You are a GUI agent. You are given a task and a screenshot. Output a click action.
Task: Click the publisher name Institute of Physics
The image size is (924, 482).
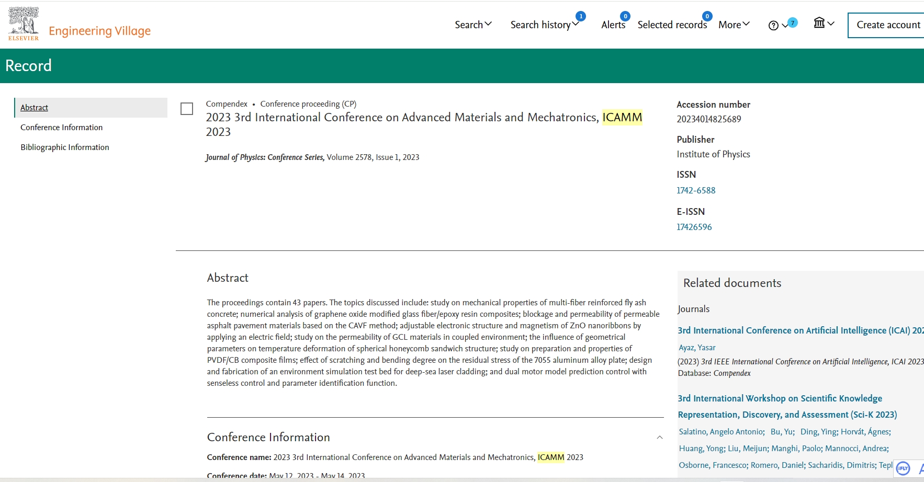[713, 154]
